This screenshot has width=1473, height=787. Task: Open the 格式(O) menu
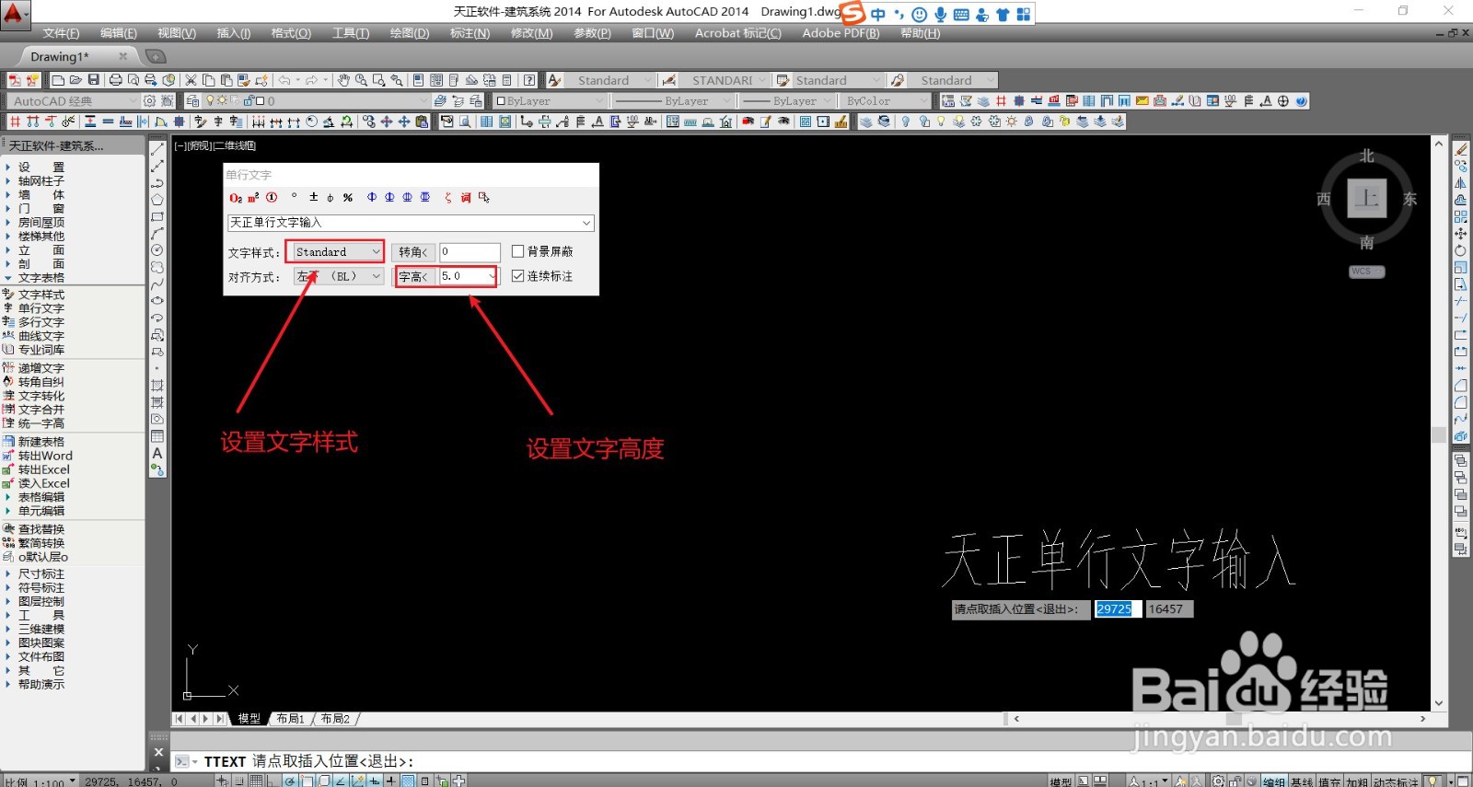tap(291, 33)
